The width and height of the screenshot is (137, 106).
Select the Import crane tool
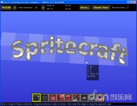[x=76, y=98]
